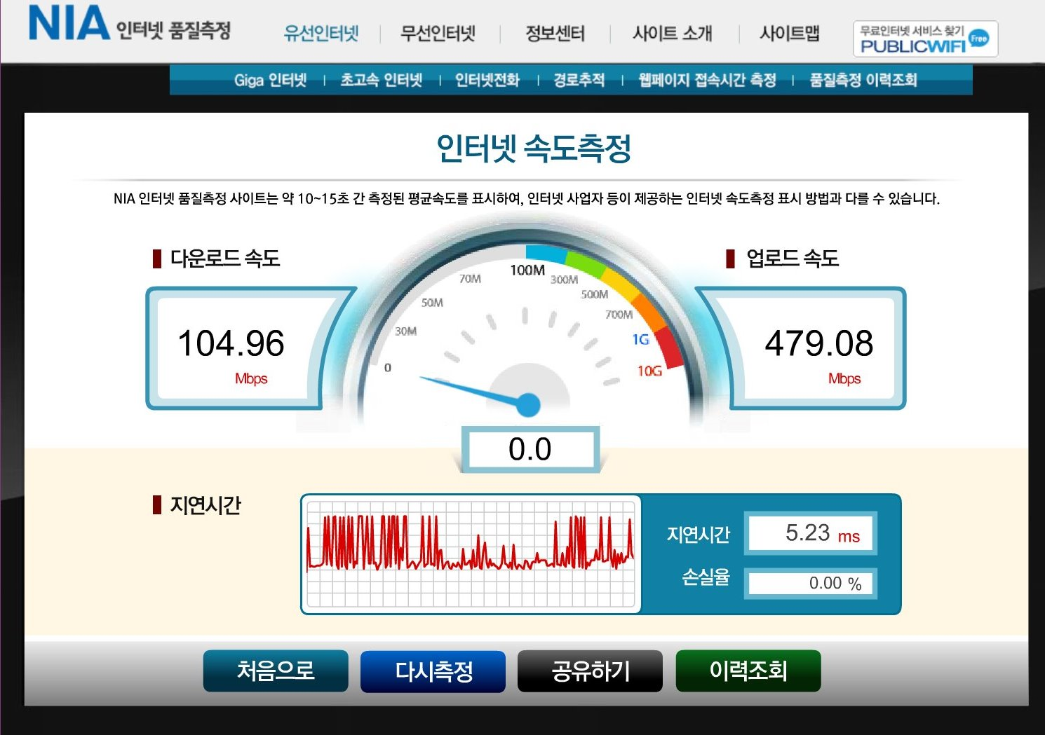Screen dimensions: 1045x735
Task: Click the red marker beside 다운로드 속도
Action: 157,259
